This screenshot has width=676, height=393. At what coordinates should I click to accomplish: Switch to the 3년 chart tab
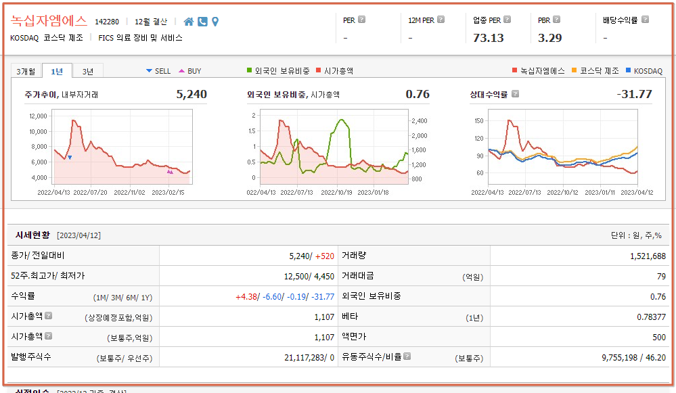[88, 71]
